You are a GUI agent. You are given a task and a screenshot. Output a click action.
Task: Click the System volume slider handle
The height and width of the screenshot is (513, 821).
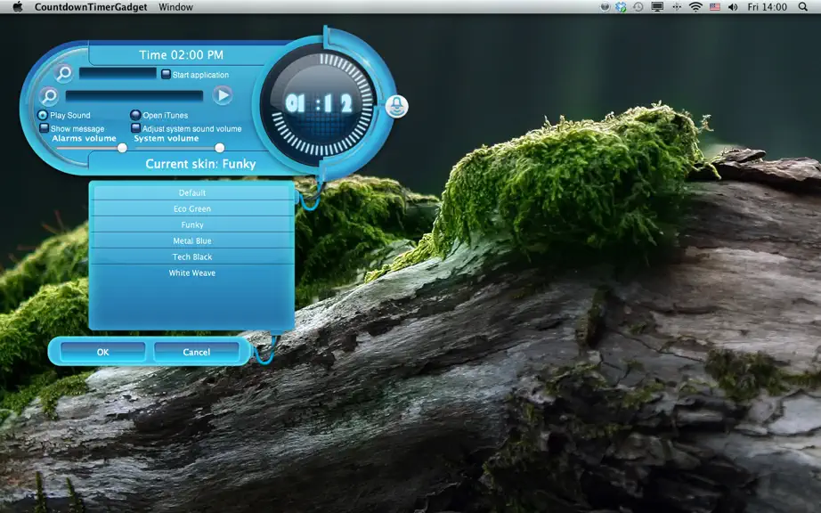pyautogui.click(x=220, y=148)
